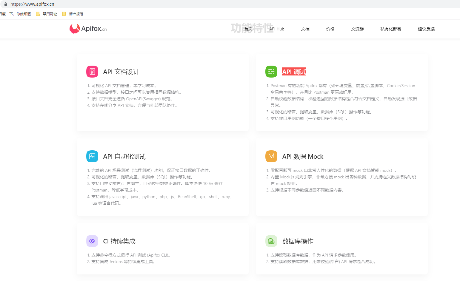The width and height of the screenshot is (460, 281).
Task: Click the pink API 文档设计 icon
Action: click(92, 72)
